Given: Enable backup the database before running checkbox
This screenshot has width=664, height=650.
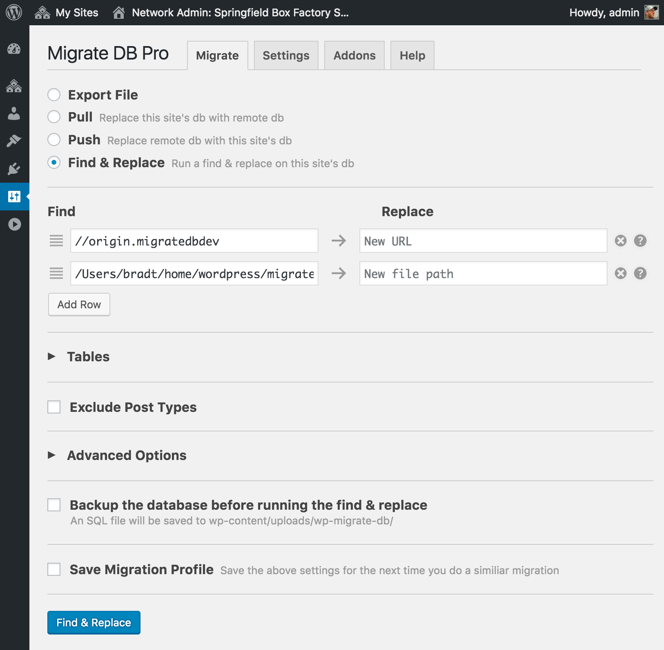Looking at the screenshot, I should click(x=54, y=505).
